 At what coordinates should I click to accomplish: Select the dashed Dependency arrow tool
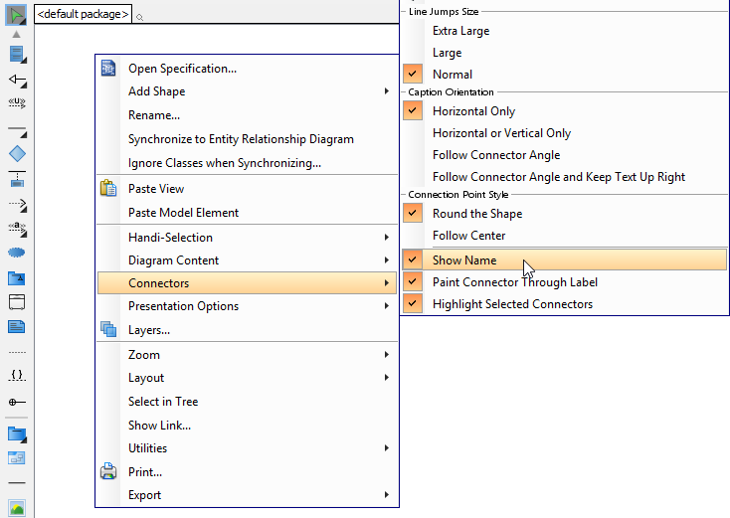tap(17, 204)
